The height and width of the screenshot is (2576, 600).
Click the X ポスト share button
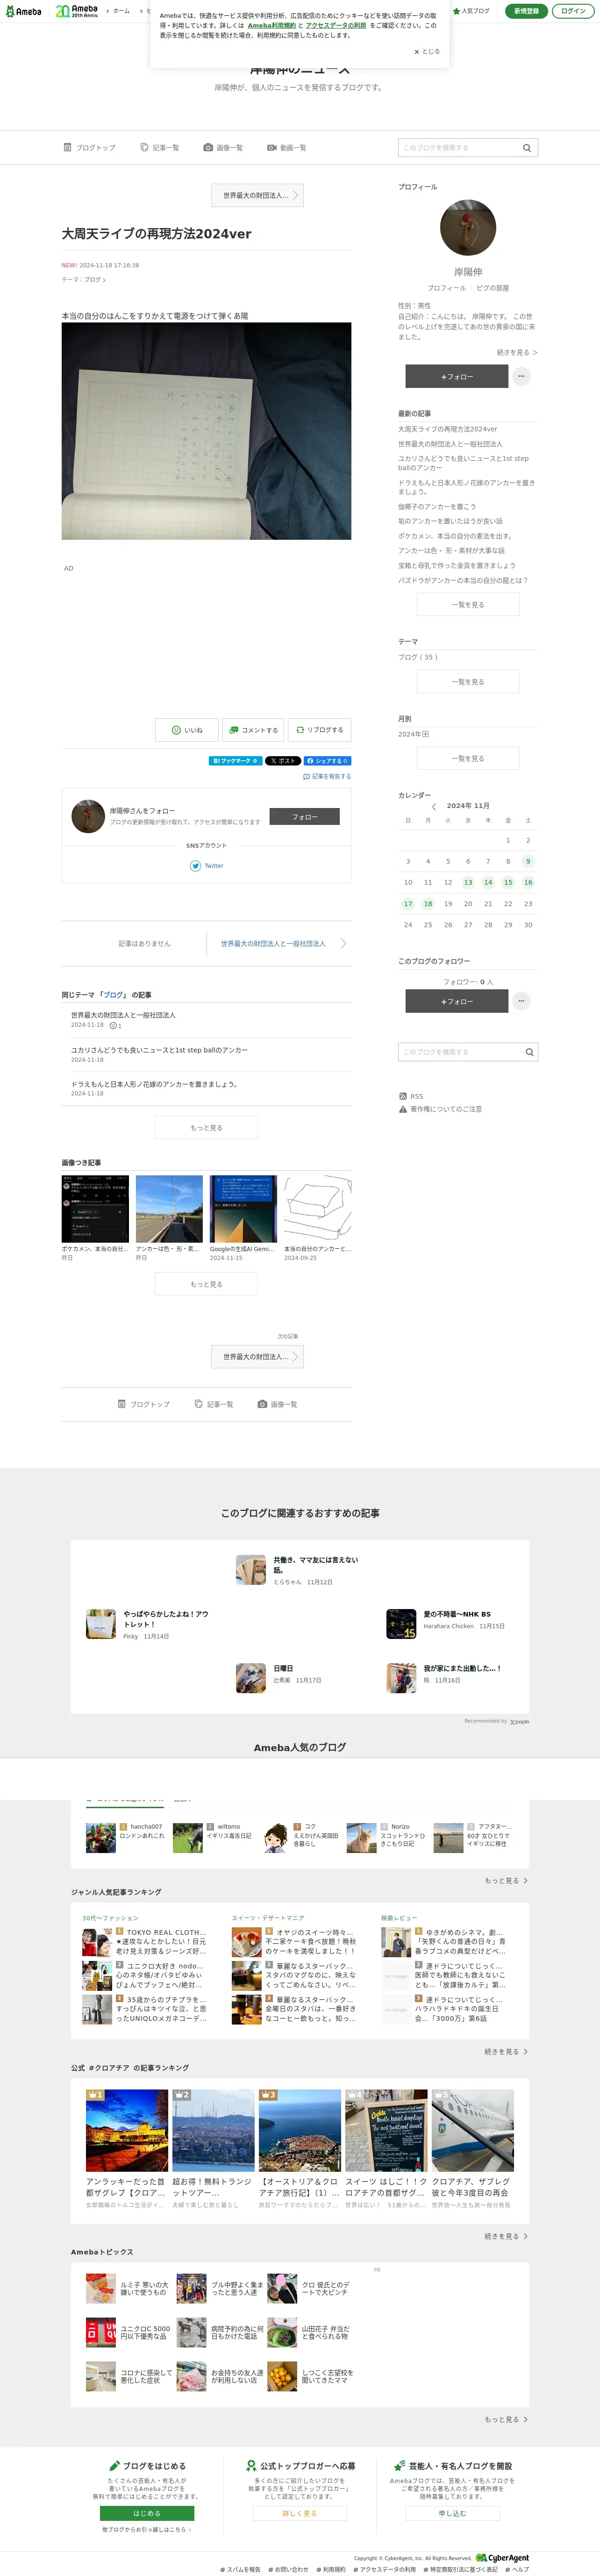coord(283,761)
